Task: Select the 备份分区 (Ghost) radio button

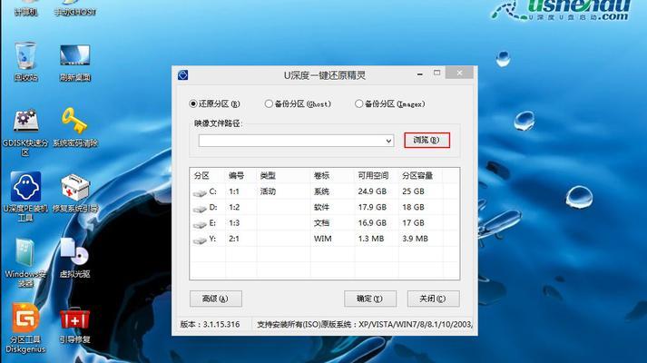Action: [x=269, y=104]
